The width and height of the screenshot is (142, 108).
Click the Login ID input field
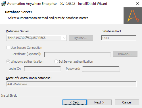42,69
